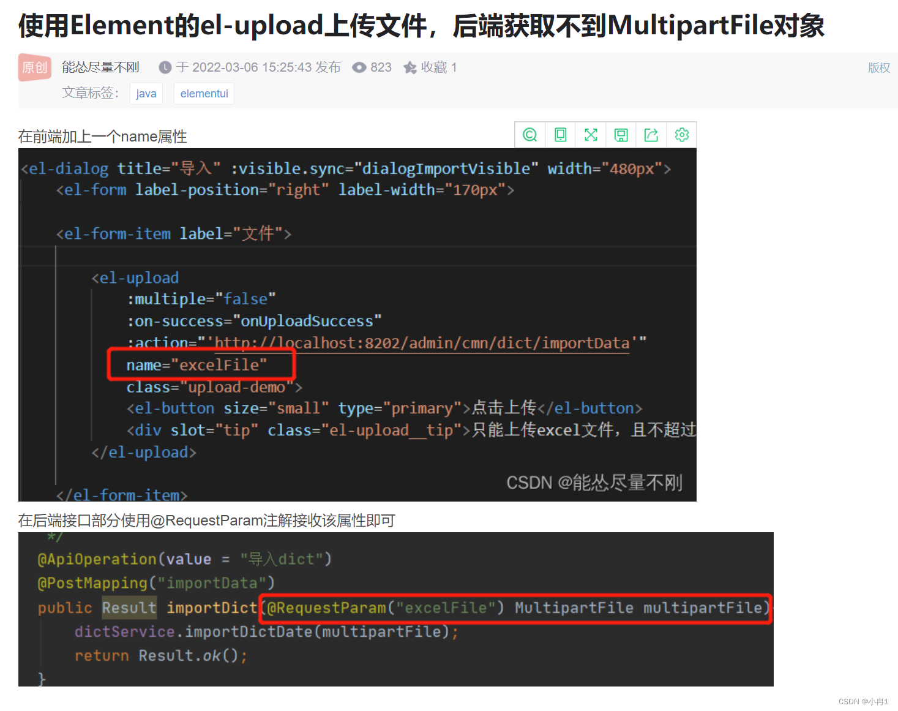The height and width of the screenshot is (711, 898).
Task: Expand the code block to fullscreen
Action: click(x=590, y=135)
